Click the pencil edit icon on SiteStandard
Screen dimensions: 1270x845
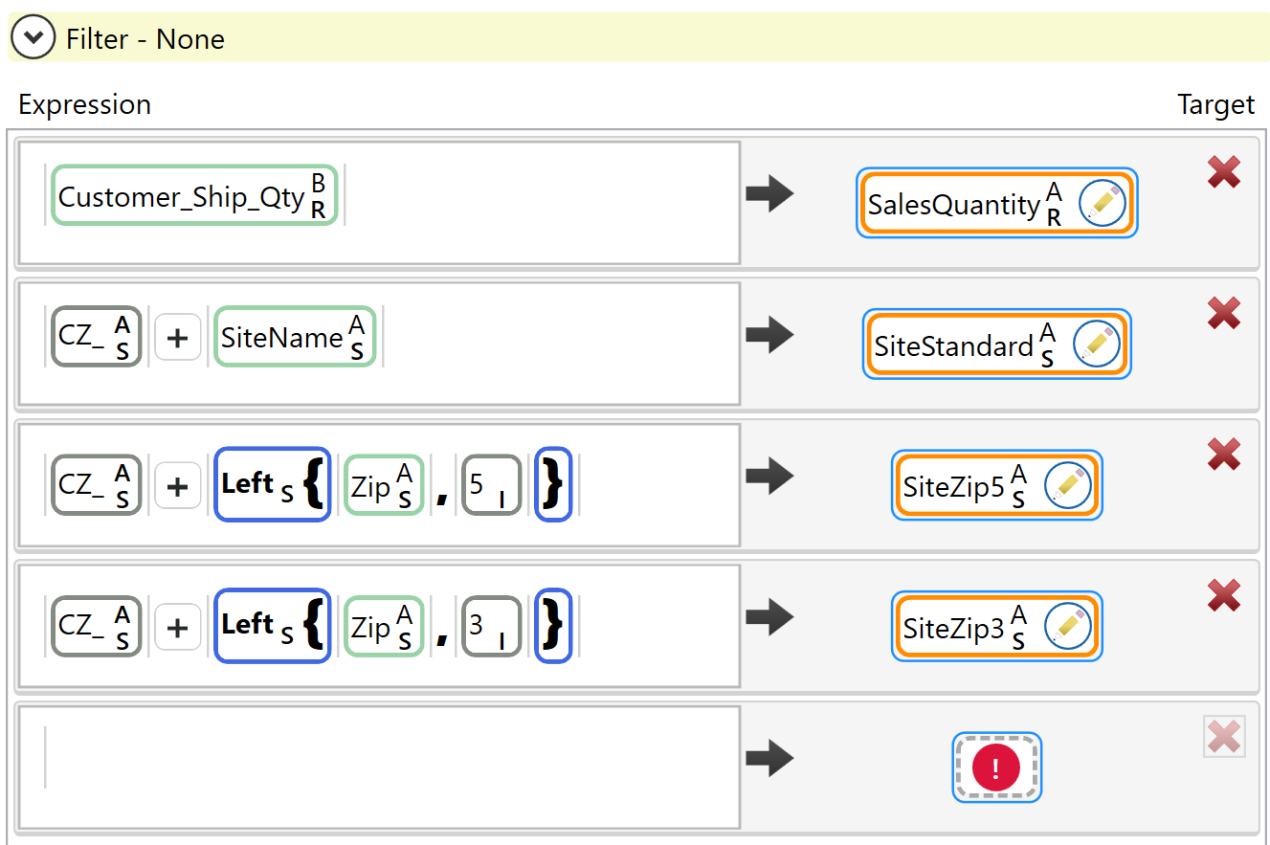coord(1096,345)
